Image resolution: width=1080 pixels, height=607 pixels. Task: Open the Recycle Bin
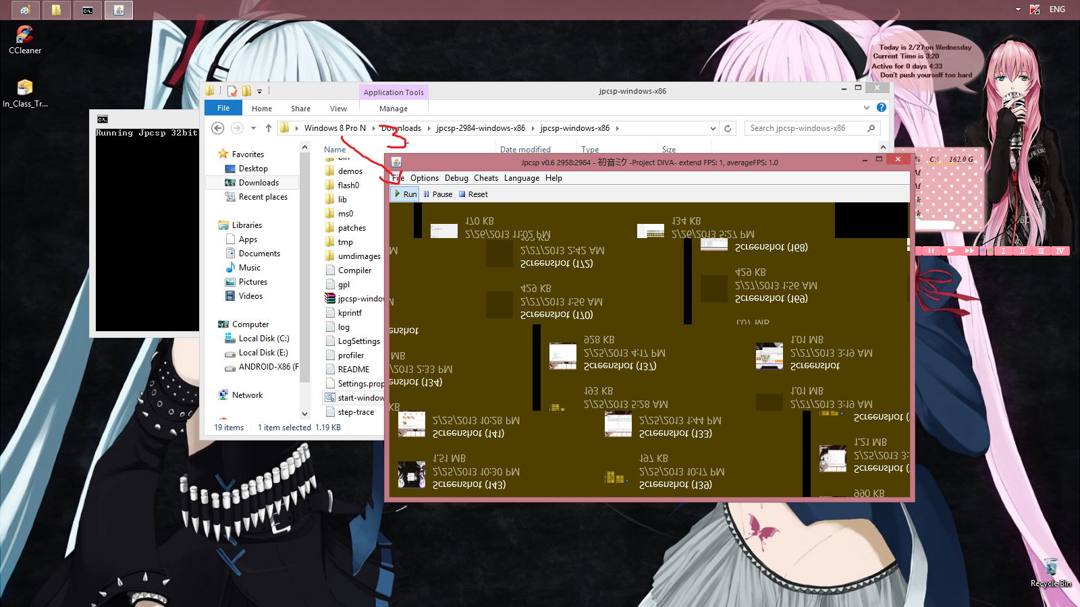[1050, 573]
